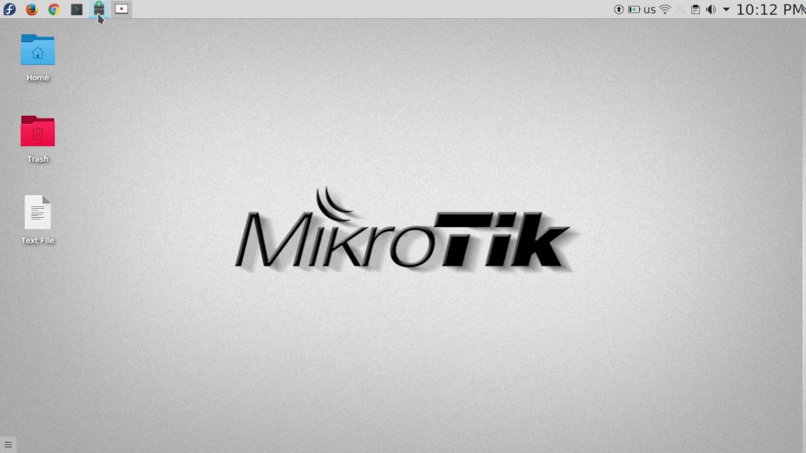Open the clipboard tray icon

point(695,9)
